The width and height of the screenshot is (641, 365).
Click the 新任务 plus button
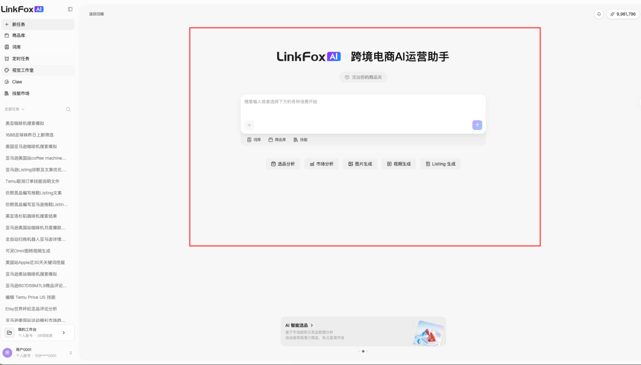click(x=37, y=24)
